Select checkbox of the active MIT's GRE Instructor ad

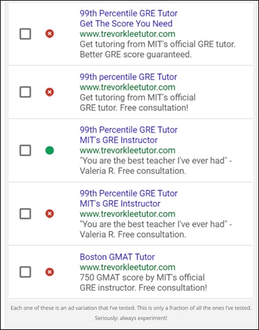(x=25, y=150)
